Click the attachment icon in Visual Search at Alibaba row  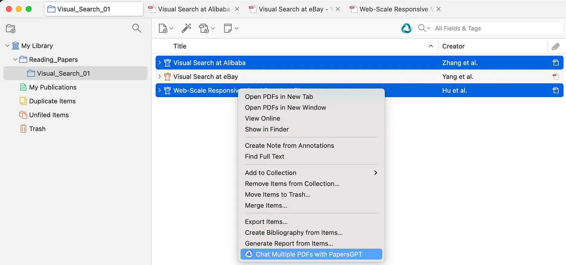point(555,63)
